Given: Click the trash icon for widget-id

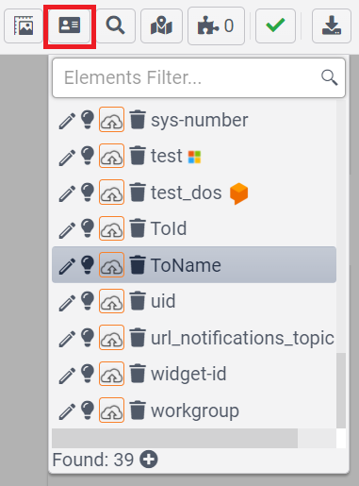Looking at the screenshot, I should [x=138, y=374].
